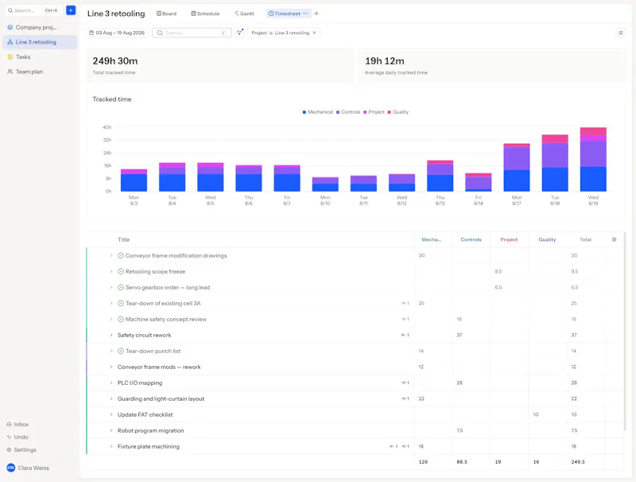Click dependency indicator on Safety circuit rework
Viewport: 636px width, 482px height.
[405, 335]
